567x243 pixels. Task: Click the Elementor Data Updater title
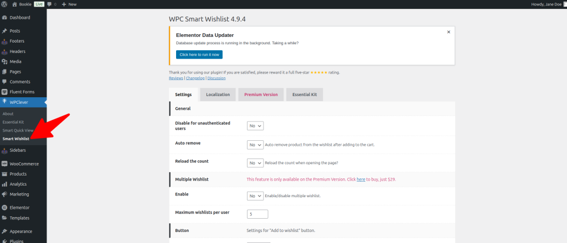point(205,35)
